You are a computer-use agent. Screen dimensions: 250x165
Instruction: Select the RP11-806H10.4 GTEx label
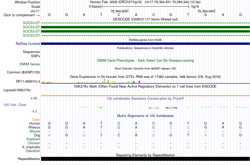pyautogui.click(x=28, y=82)
